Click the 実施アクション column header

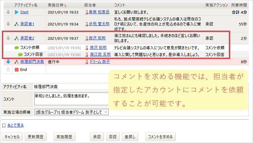pyautogui.click(x=216, y=5)
